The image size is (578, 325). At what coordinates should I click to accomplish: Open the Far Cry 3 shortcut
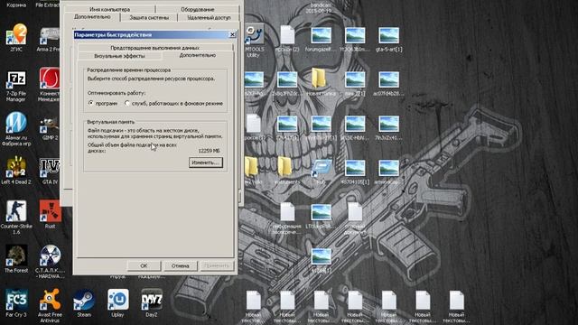click(x=16, y=302)
